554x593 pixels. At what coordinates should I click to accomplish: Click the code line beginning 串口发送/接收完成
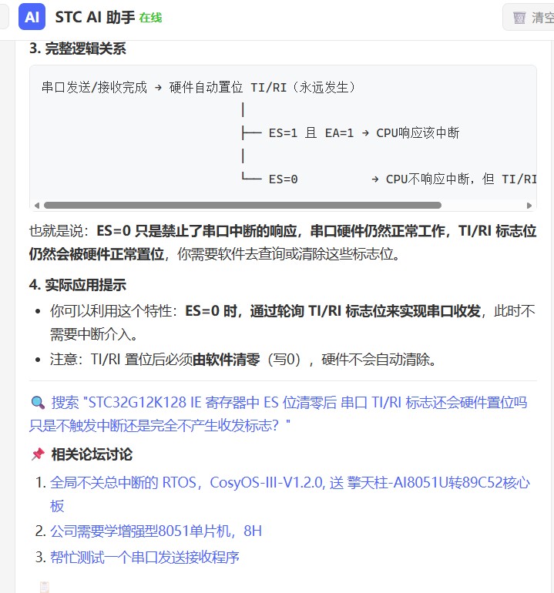[x=199, y=87]
